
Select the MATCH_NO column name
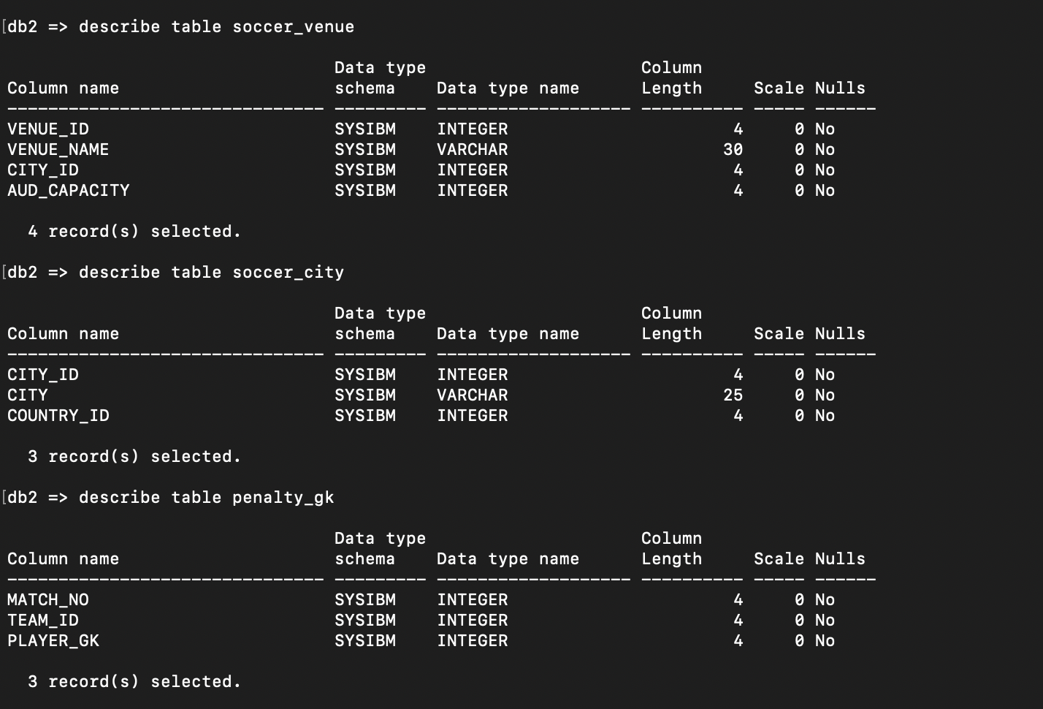[x=48, y=600]
